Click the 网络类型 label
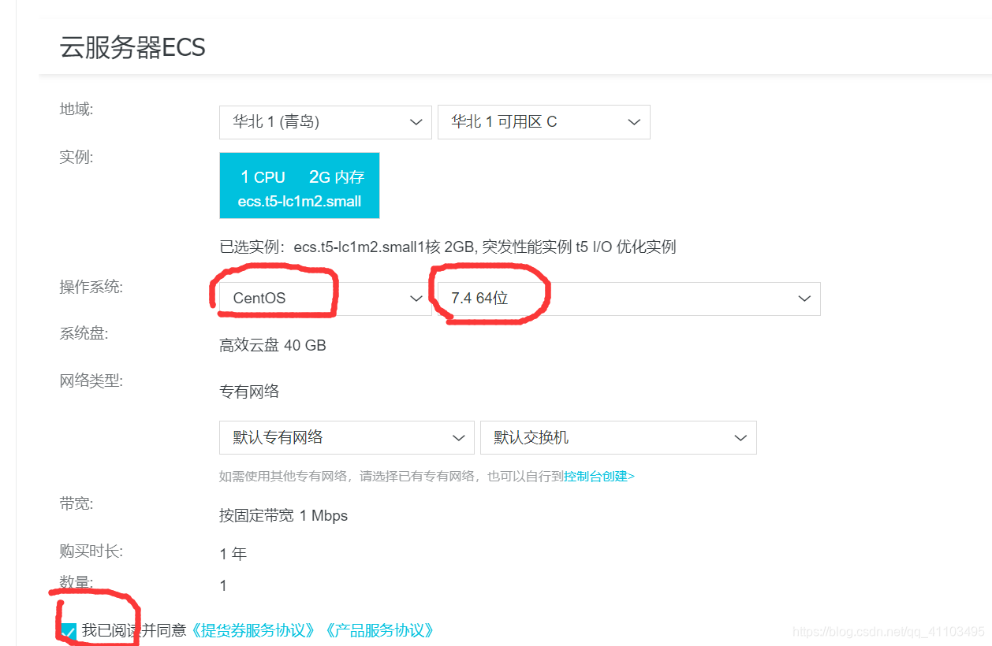This screenshot has width=992, height=646. click(x=91, y=381)
